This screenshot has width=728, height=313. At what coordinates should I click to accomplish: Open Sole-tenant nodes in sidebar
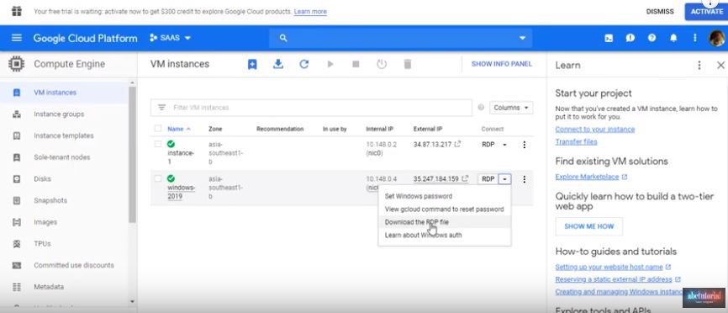point(65,157)
